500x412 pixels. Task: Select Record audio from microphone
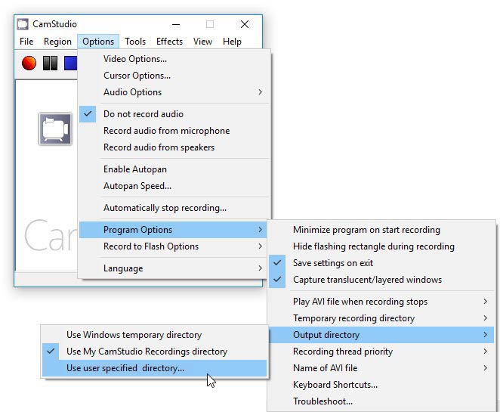166,131
